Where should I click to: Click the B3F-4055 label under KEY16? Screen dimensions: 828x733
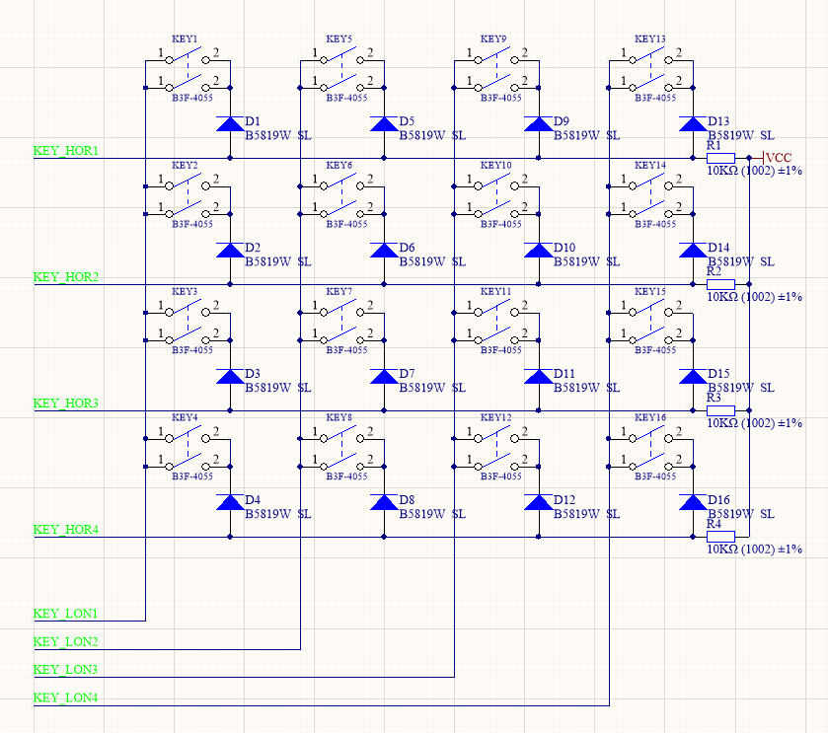click(x=654, y=476)
